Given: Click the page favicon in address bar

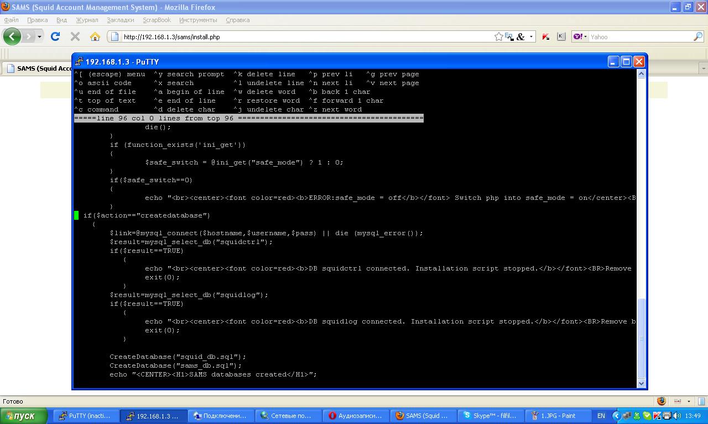Looking at the screenshot, I should [x=115, y=37].
